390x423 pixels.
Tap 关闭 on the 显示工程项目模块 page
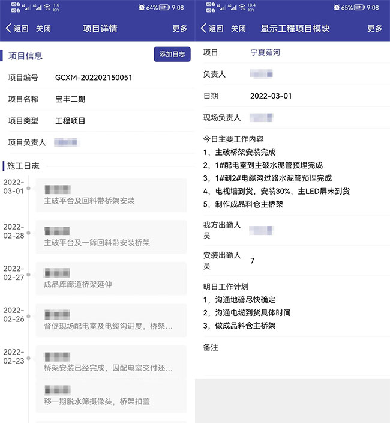(x=238, y=28)
